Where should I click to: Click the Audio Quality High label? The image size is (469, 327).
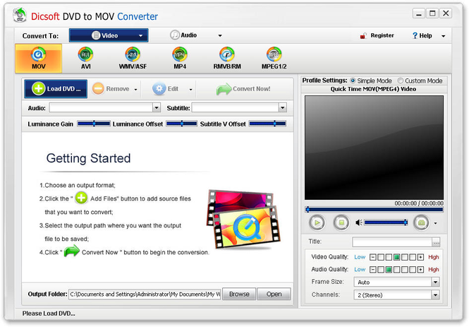(x=434, y=270)
